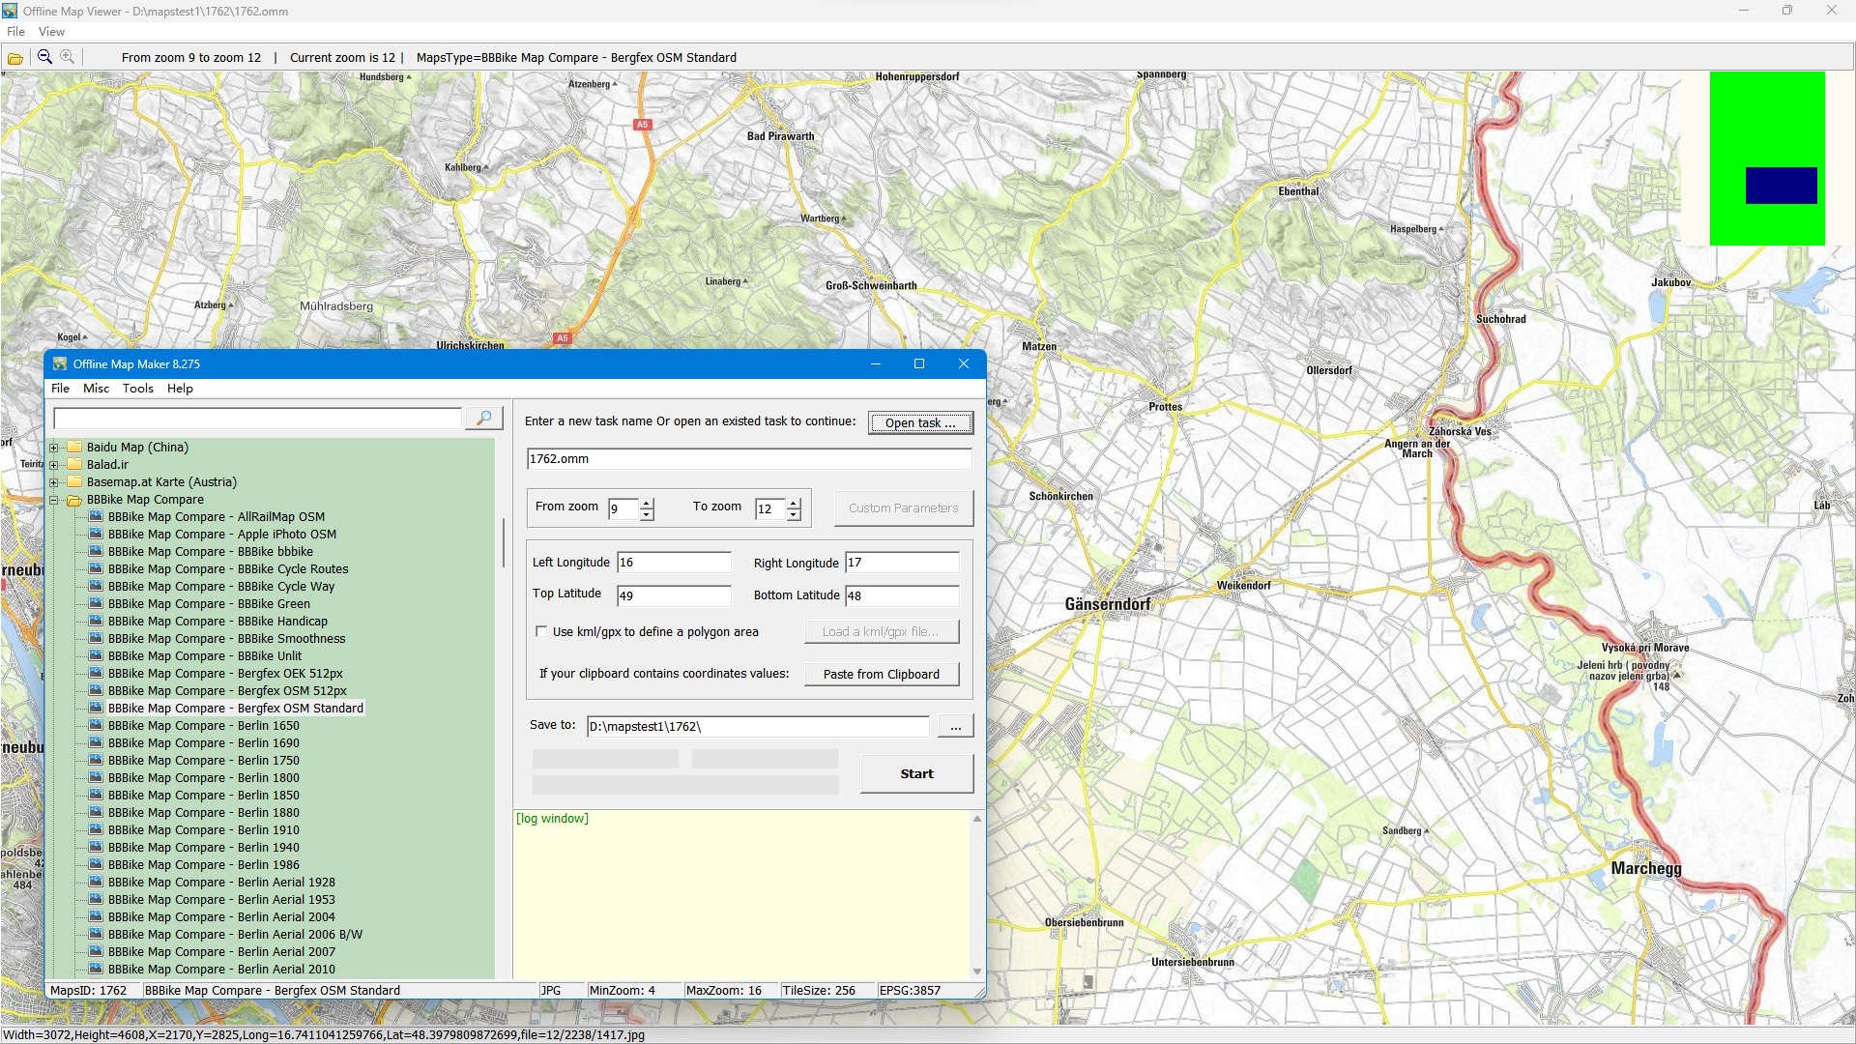Click the zoom in magnifier in Map Viewer
The height and width of the screenshot is (1044, 1856).
tap(68, 57)
